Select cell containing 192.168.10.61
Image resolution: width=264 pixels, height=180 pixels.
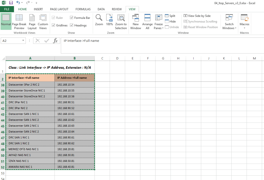[x=66, y=114]
